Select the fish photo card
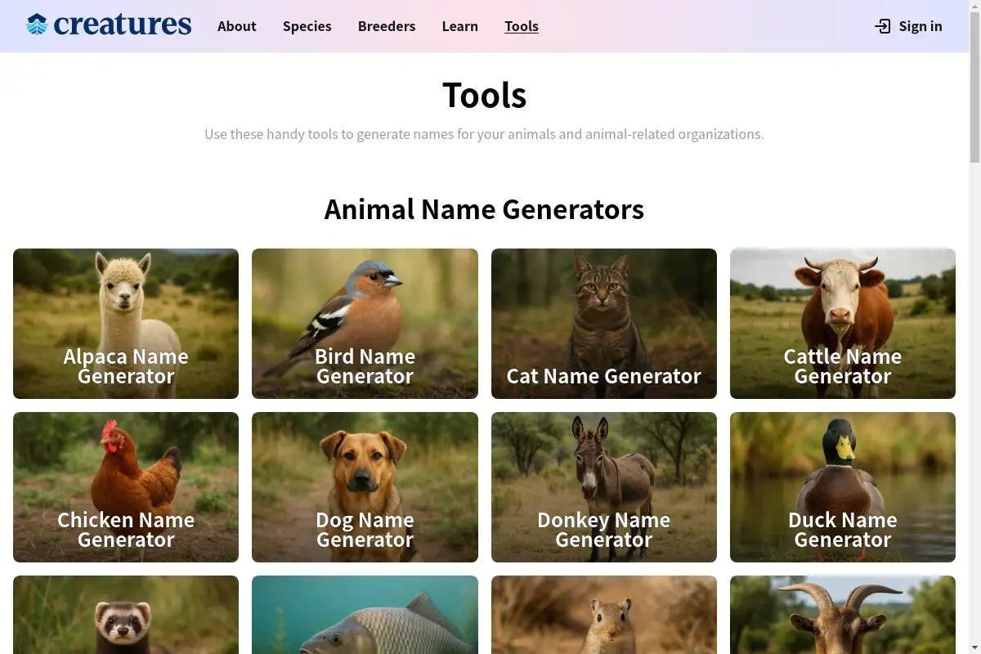This screenshot has height=654, width=981. 365,615
